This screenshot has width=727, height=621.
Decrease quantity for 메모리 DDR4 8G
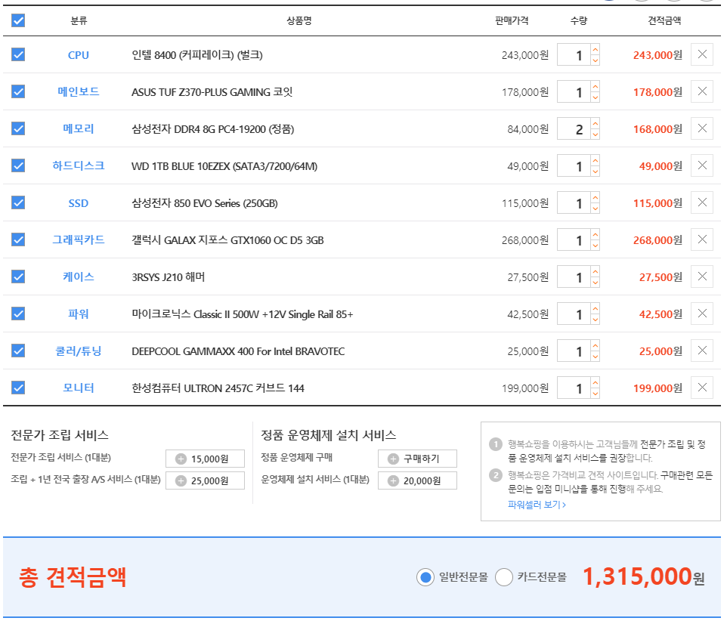pos(596,134)
